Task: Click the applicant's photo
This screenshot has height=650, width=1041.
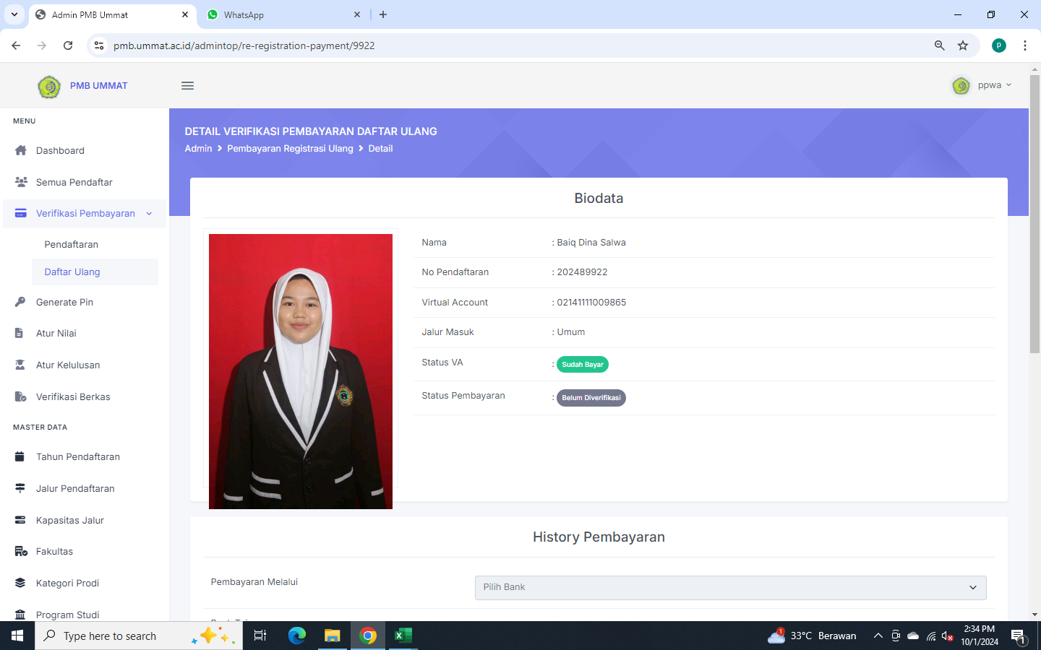Action: point(301,371)
